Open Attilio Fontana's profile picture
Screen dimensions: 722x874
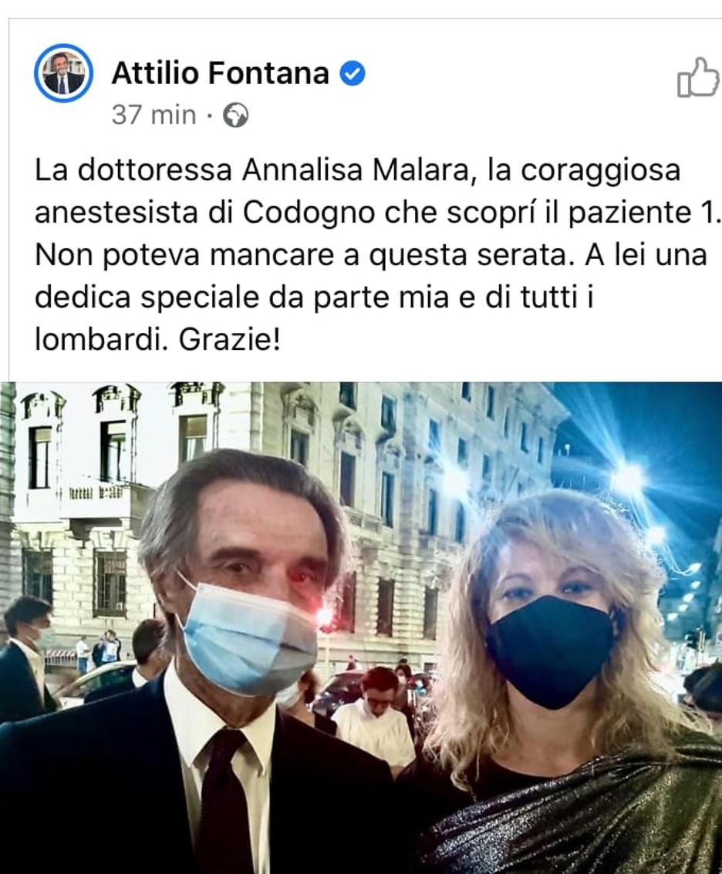click(62, 73)
